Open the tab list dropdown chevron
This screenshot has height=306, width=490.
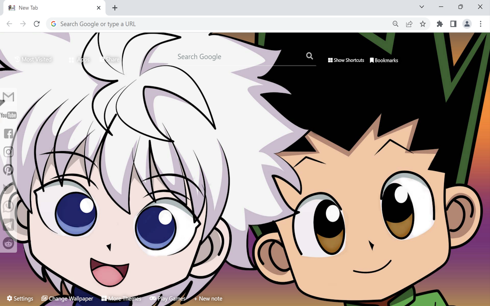click(421, 7)
